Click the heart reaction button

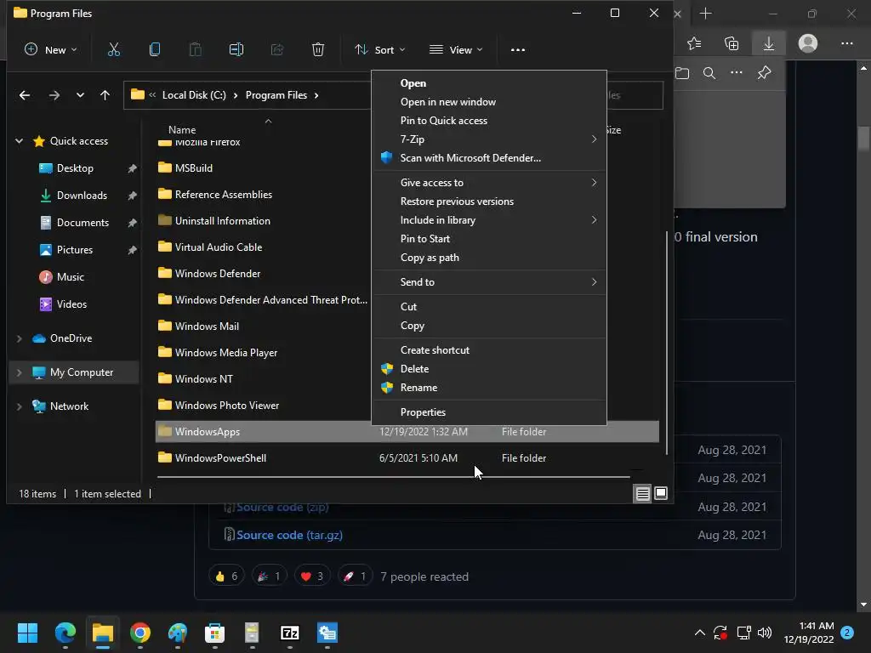(311, 576)
